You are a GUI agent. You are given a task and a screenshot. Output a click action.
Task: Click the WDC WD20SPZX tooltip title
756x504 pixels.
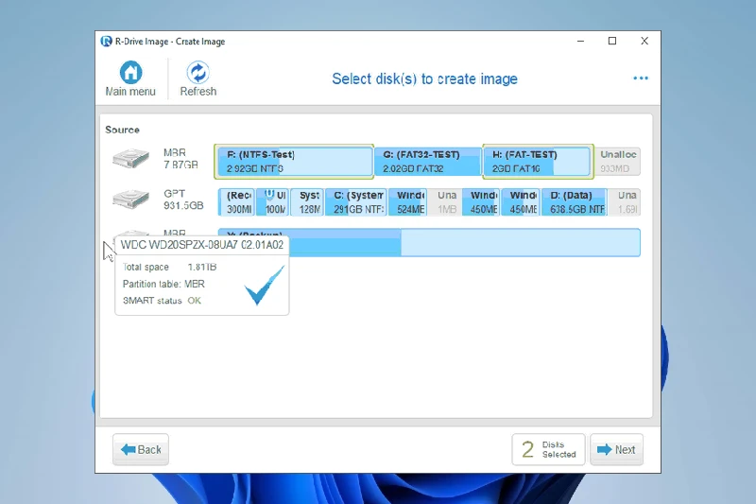202,245
